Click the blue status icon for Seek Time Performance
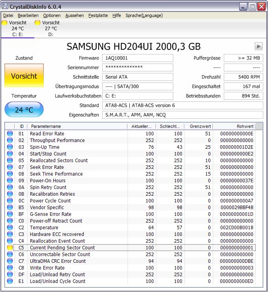This screenshot has height=292, width=268. (10, 174)
